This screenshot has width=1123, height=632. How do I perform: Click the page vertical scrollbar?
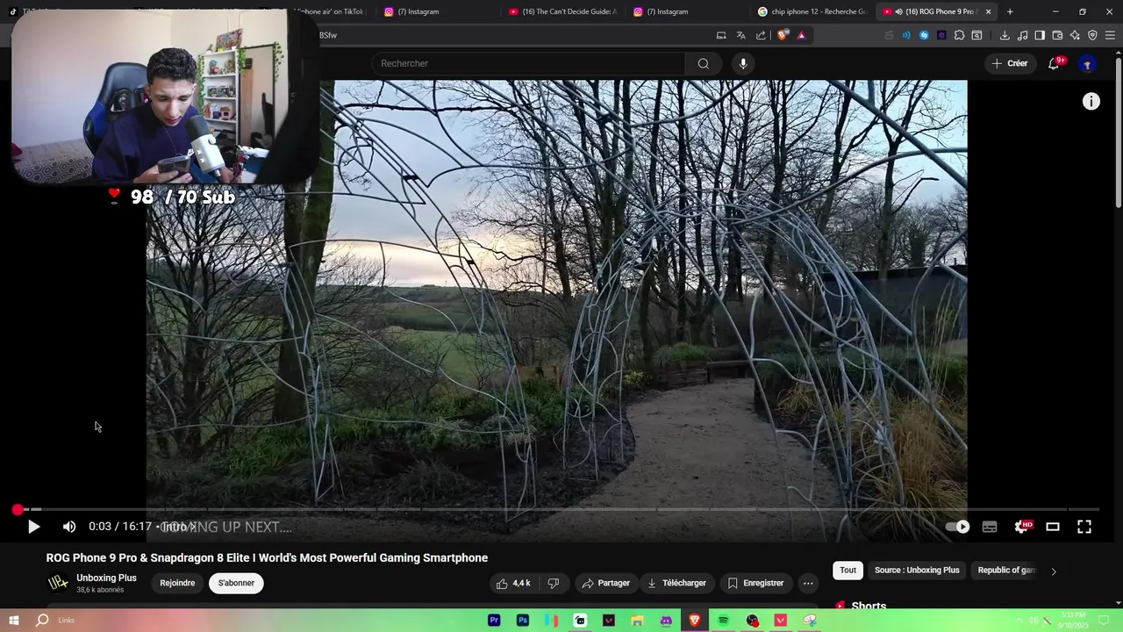1118,132
